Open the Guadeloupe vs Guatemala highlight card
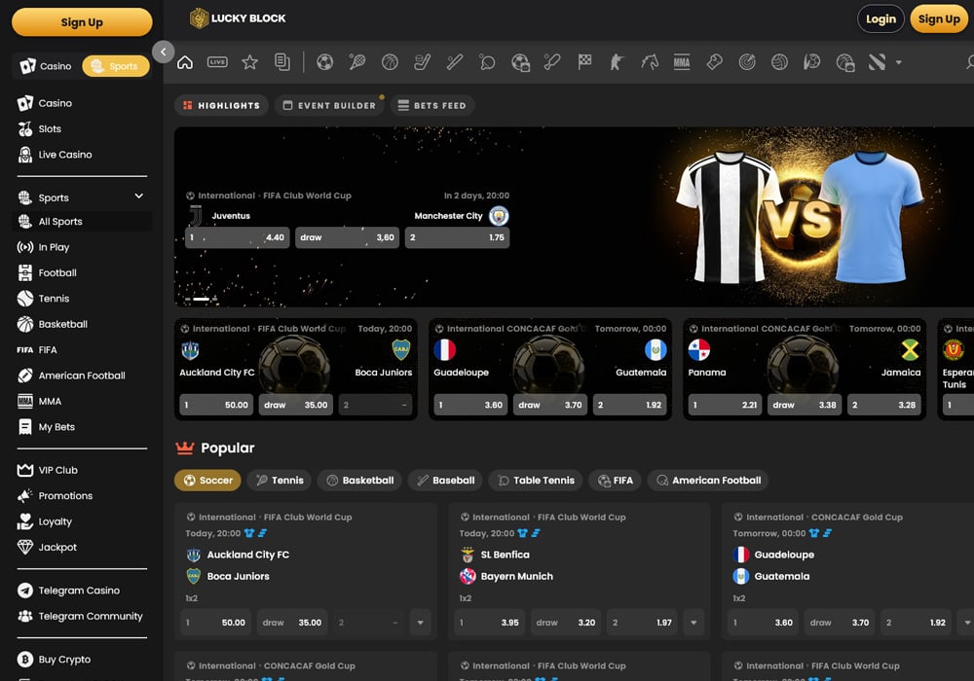 coord(550,369)
